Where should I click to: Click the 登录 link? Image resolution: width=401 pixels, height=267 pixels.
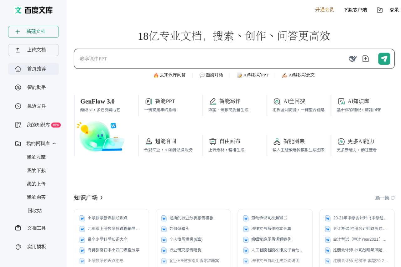coord(394,10)
